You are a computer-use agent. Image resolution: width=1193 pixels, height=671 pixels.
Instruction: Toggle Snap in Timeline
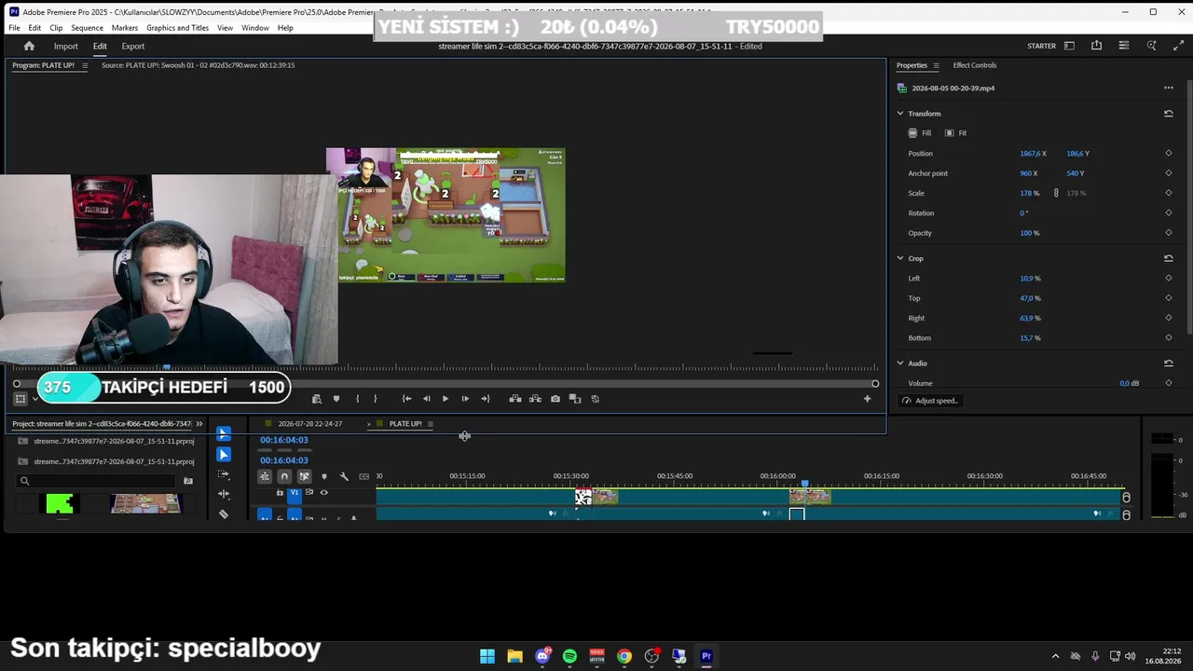tap(284, 476)
